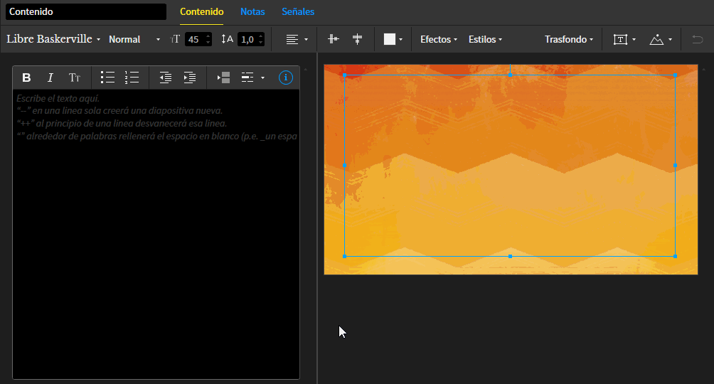Insert a bulleted list
714x384 pixels.
(107, 78)
